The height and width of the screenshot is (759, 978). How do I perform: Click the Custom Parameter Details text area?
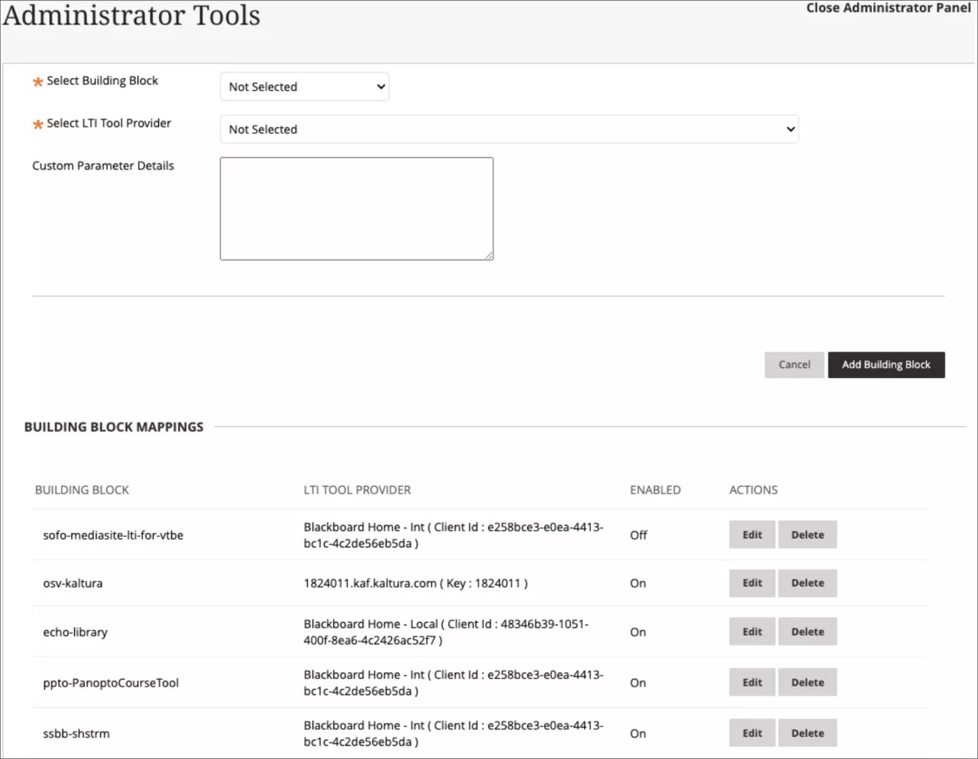coord(356,208)
